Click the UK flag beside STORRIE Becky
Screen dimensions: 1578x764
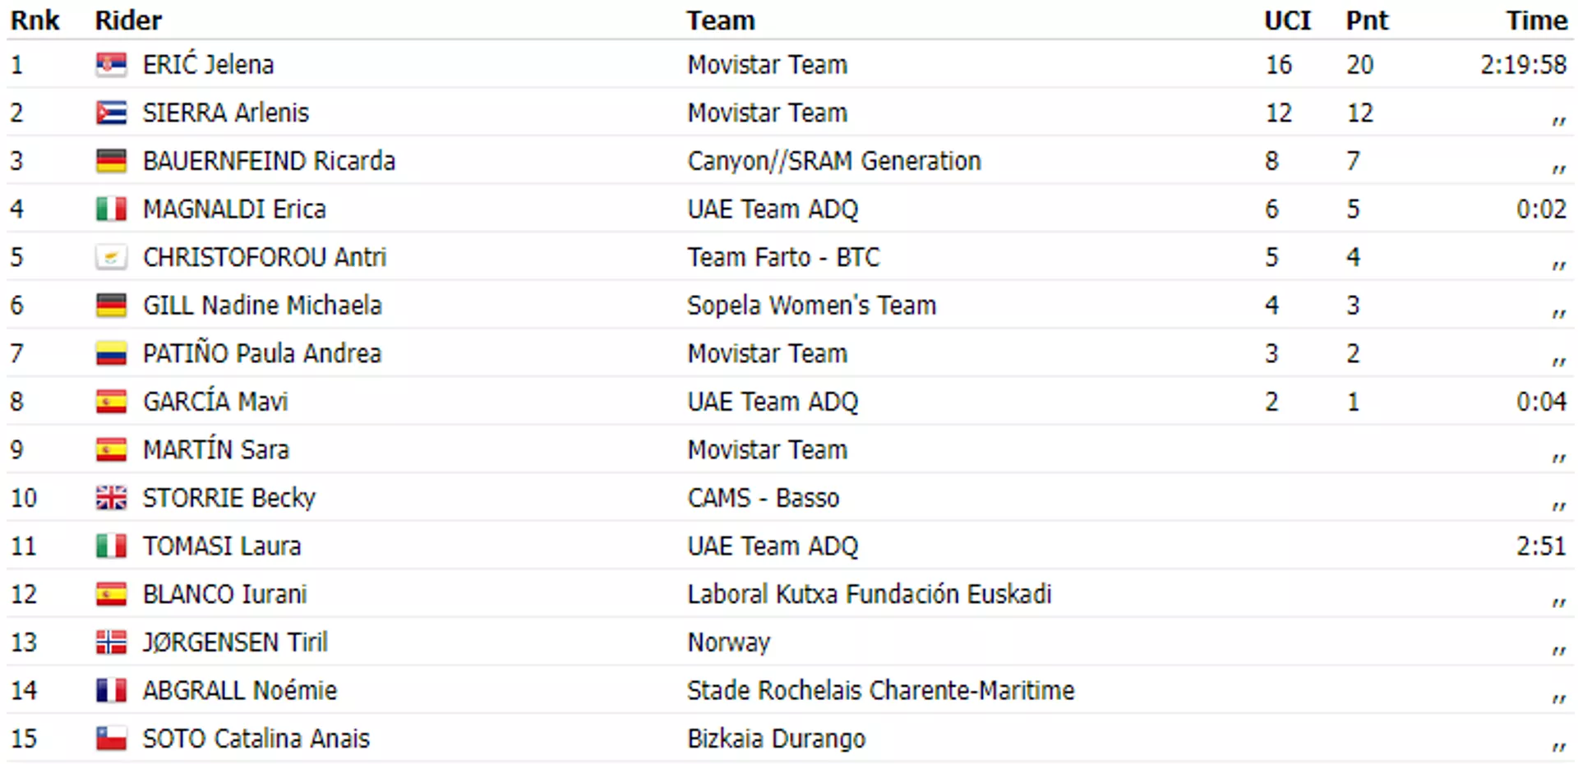(111, 498)
